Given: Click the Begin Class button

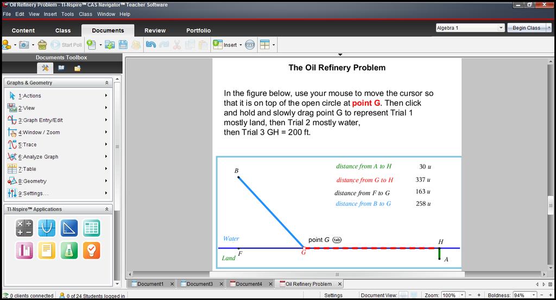Looking at the screenshot, I should [x=526, y=28].
